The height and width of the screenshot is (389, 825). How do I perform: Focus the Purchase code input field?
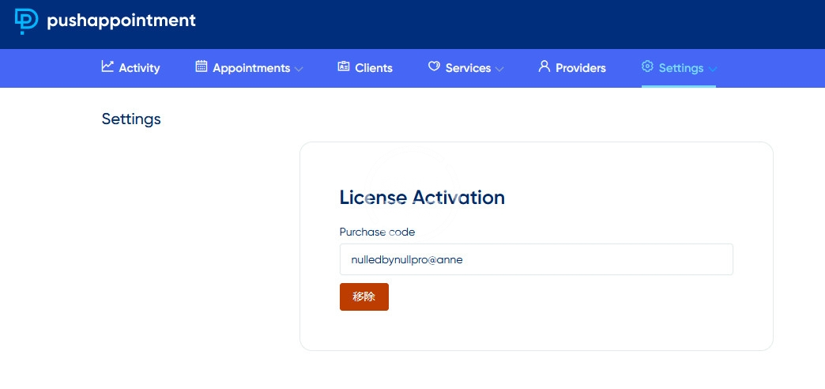coord(536,259)
